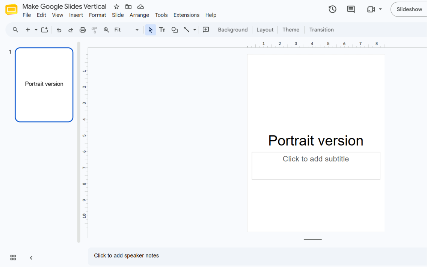The height and width of the screenshot is (267, 427).
Task: Open the Format menu
Action: pyautogui.click(x=98, y=15)
